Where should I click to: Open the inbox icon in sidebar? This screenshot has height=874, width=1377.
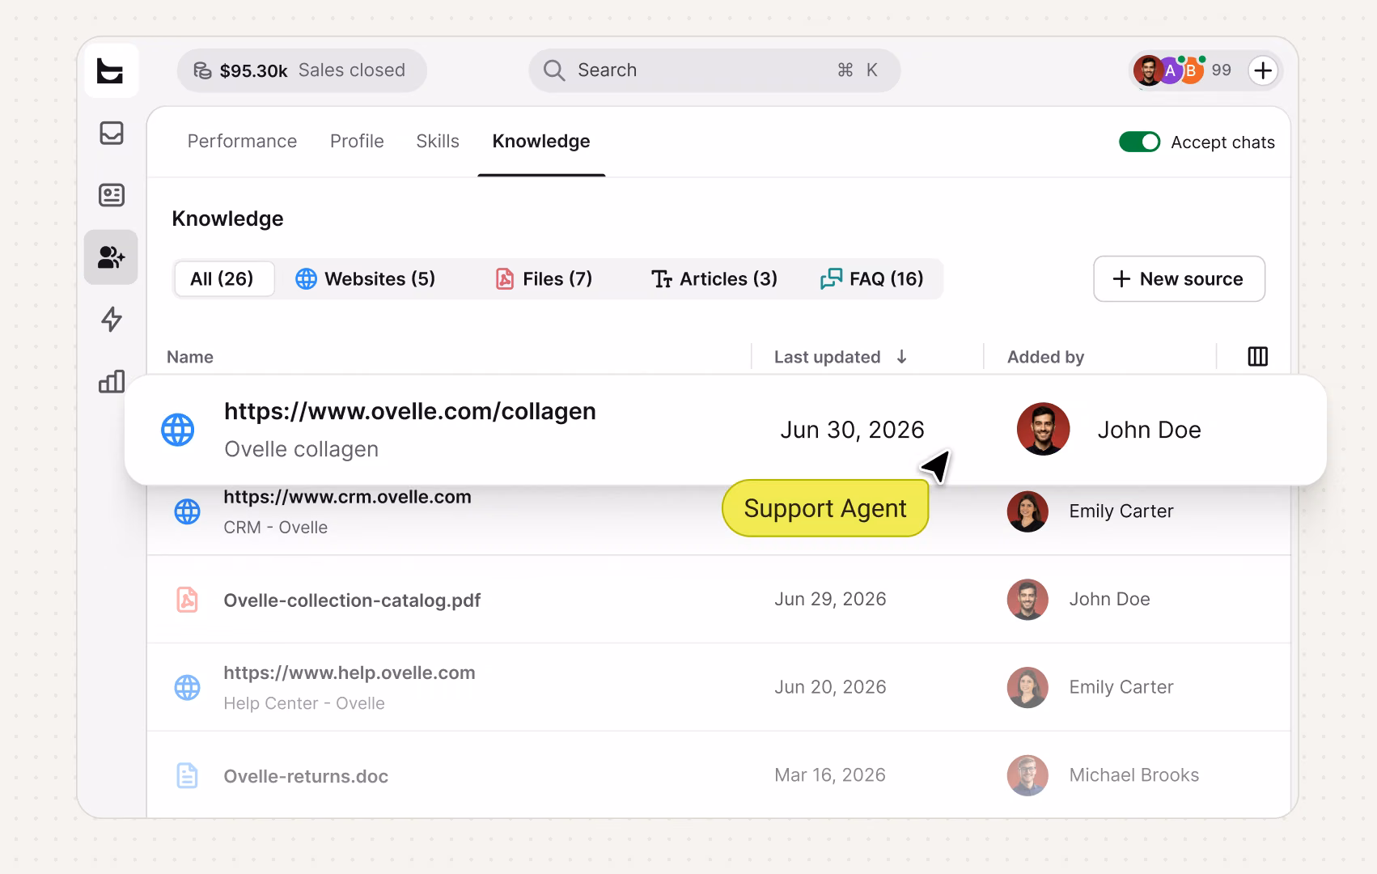click(112, 133)
